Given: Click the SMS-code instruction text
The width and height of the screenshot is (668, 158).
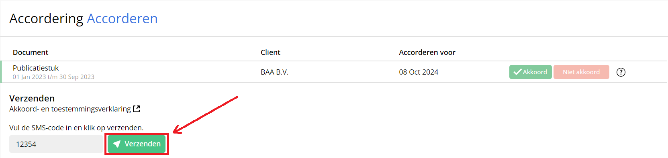Looking at the screenshot, I should [x=76, y=128].
